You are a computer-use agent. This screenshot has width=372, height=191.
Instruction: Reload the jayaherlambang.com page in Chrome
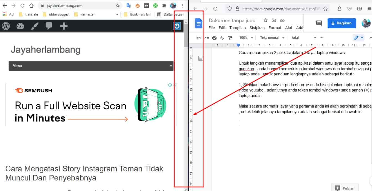point(22,6)
